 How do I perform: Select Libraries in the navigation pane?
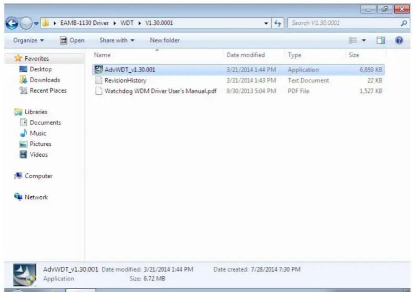coord(36,112)
